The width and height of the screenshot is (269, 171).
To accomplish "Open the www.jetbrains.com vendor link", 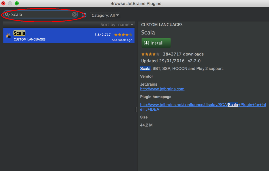I will click(x=162, y=89).
